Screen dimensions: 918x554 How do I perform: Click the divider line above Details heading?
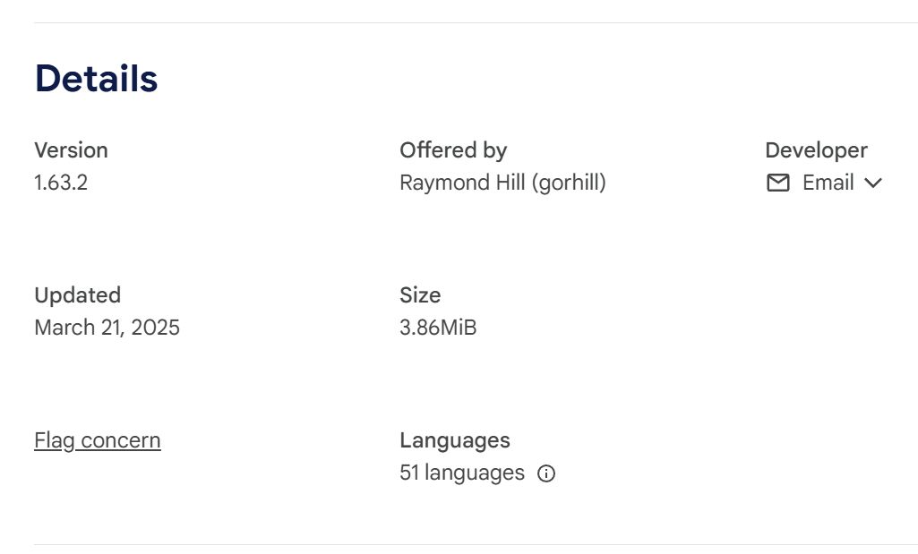point(475,22)
